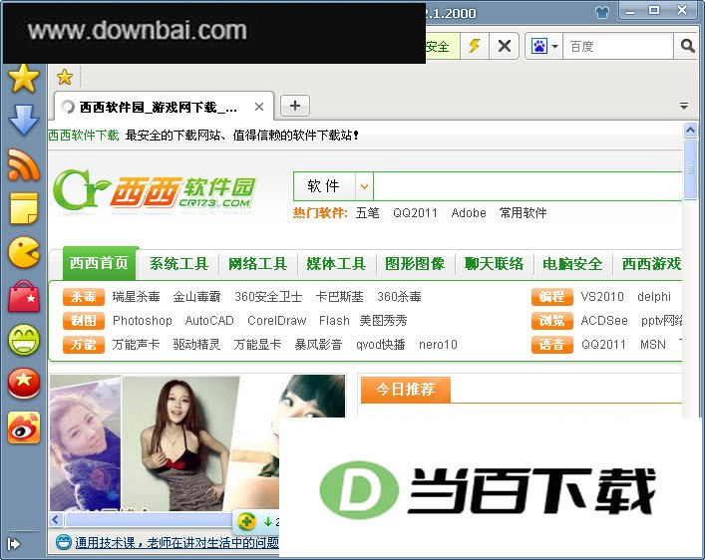
Task: Open the 网络工具 navigation tab
Action: tap(257, 263)
